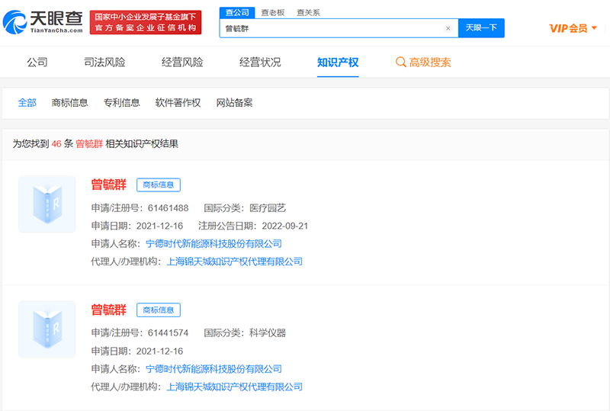Switch to the 司法风险 tab

(x=104, y=63)
